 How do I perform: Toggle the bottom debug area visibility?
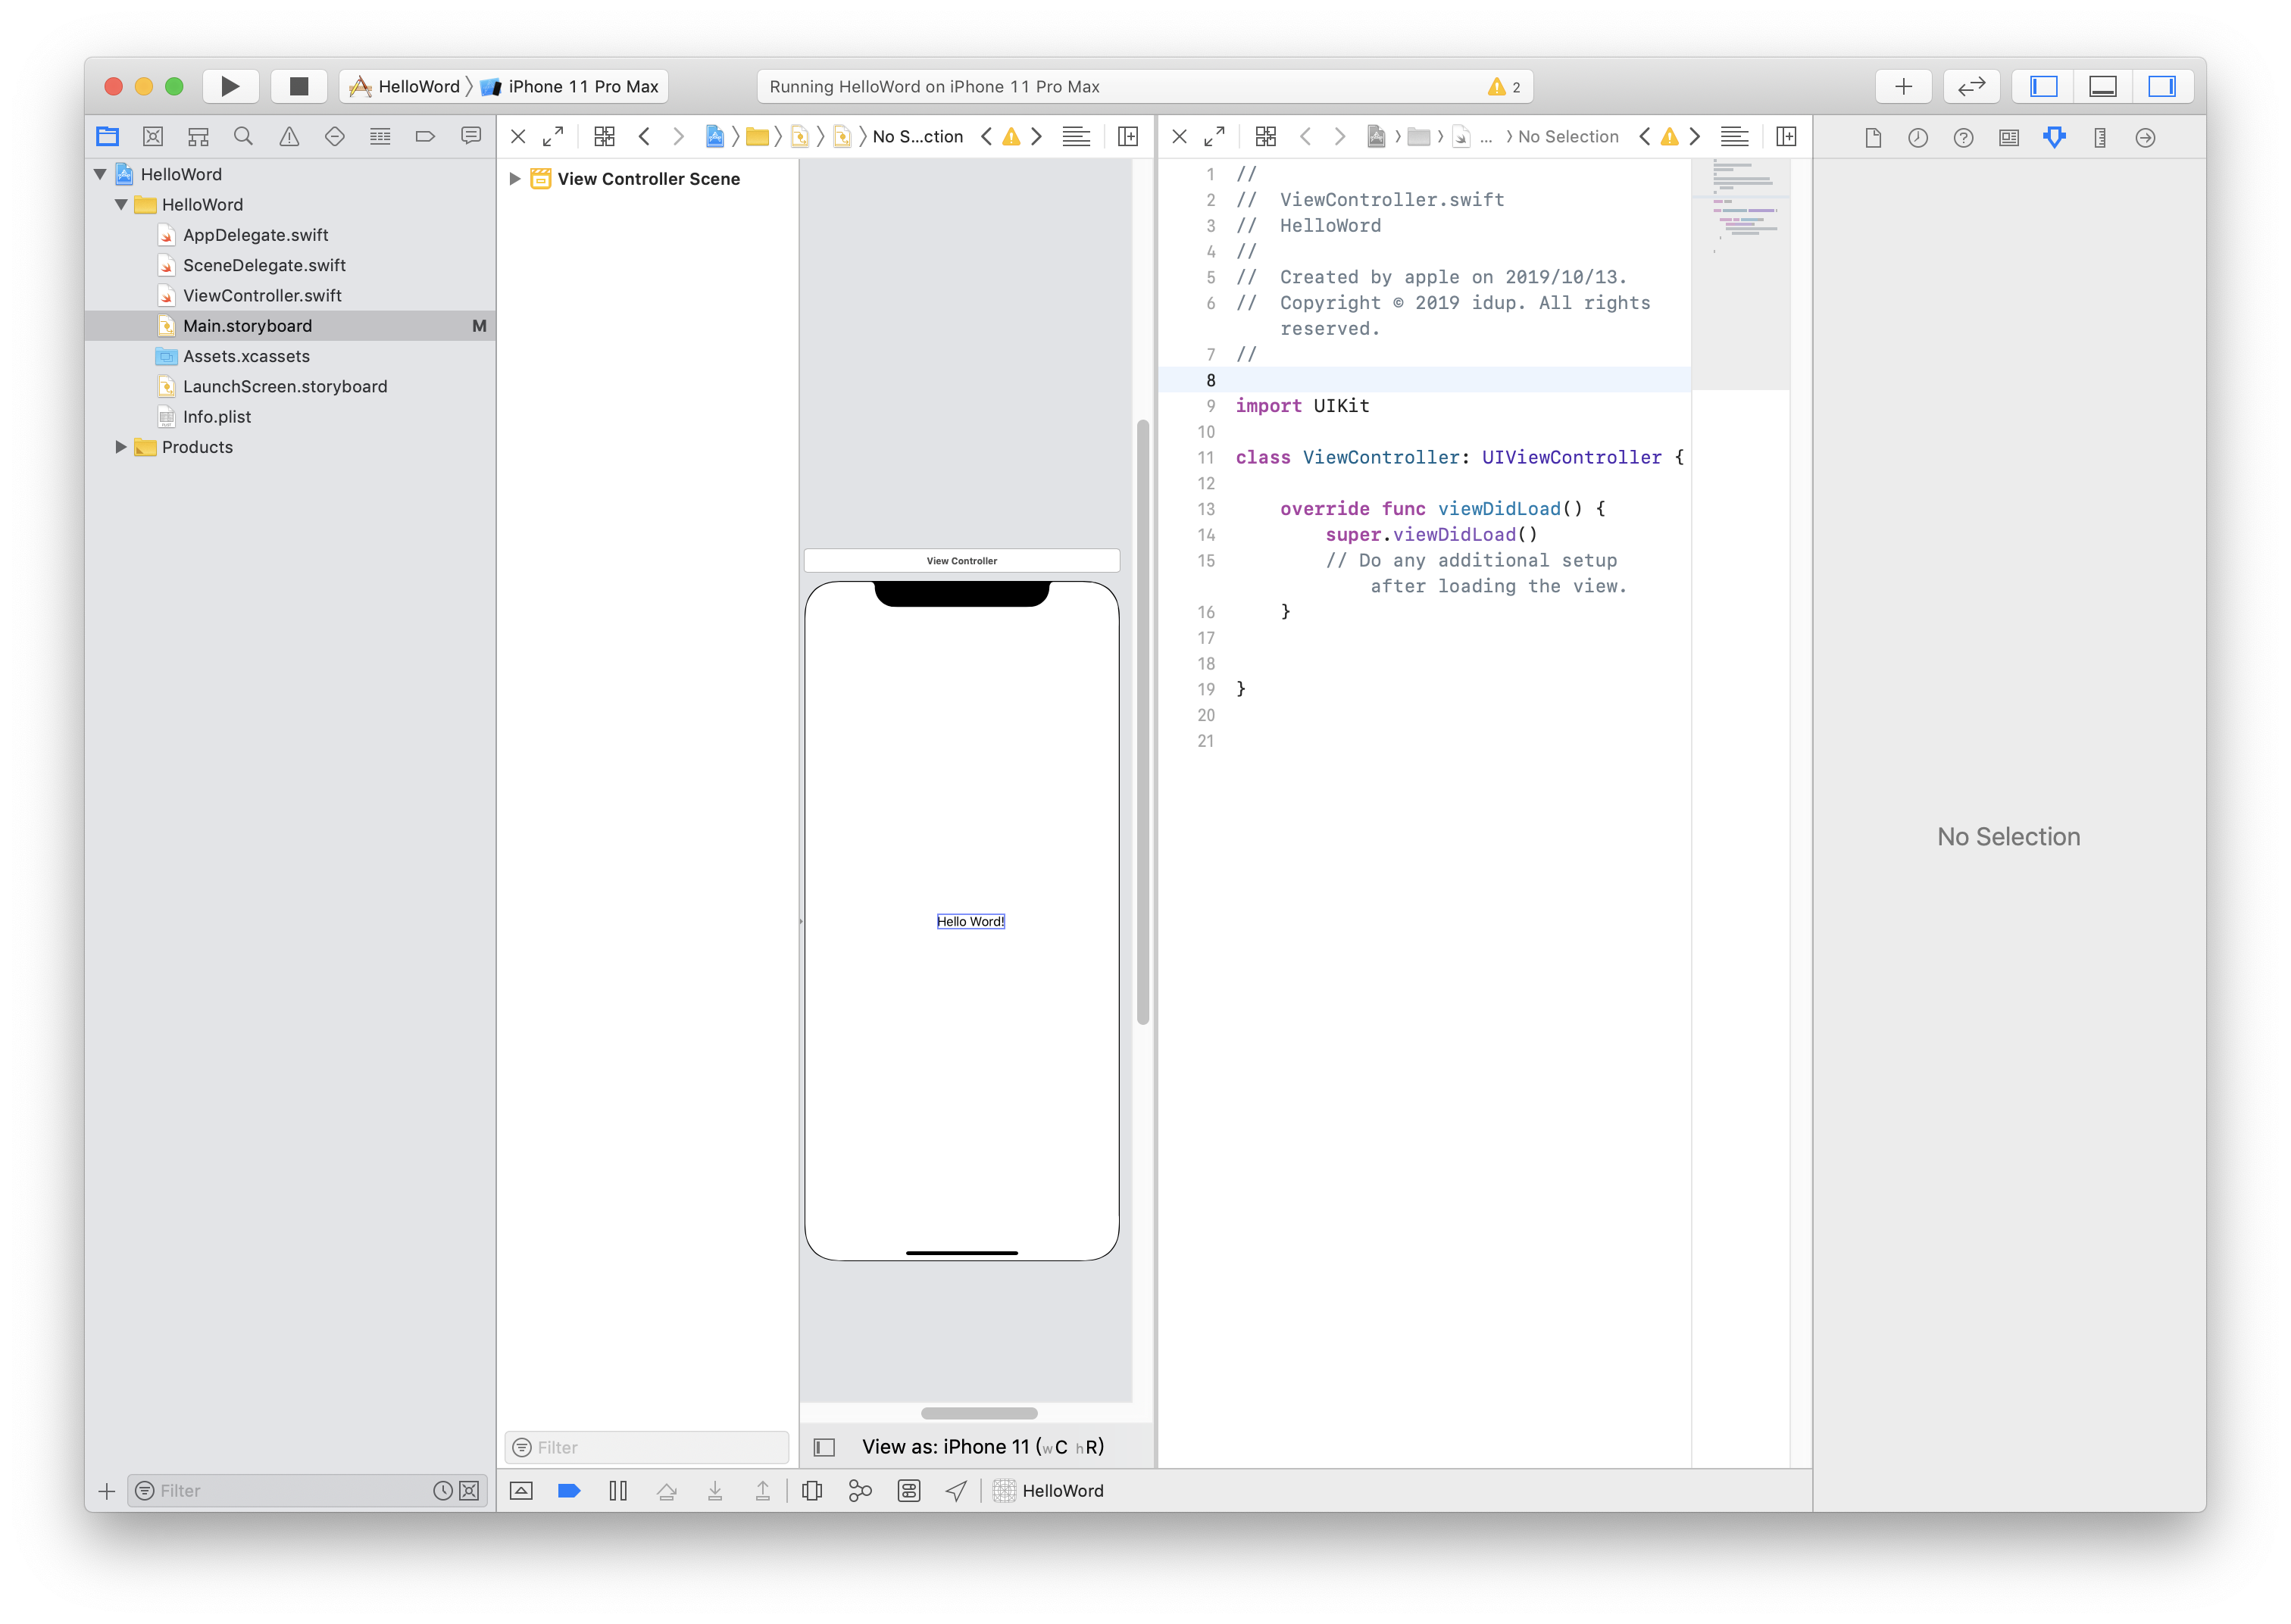2102,86
